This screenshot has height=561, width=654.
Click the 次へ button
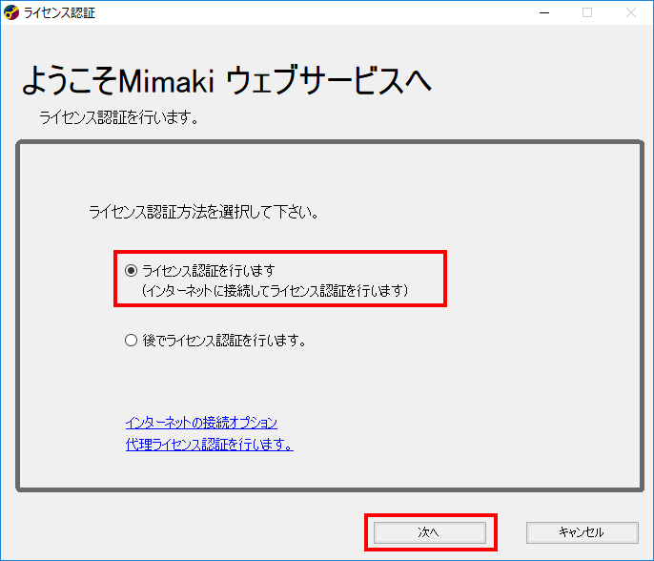click(x=430, y=532)
